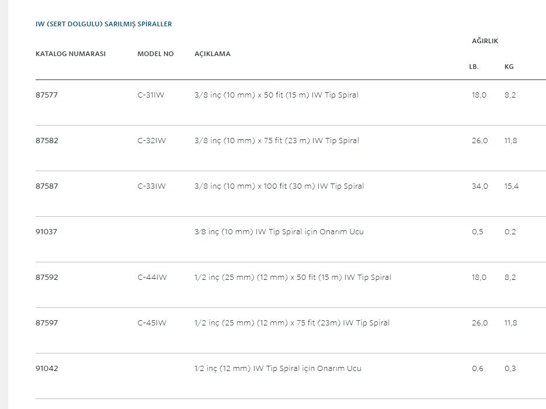Image resolution: width=546 pixels, height=409 pixels.
Task: Select model number C-33IW
Action: [x=151, y=186]
